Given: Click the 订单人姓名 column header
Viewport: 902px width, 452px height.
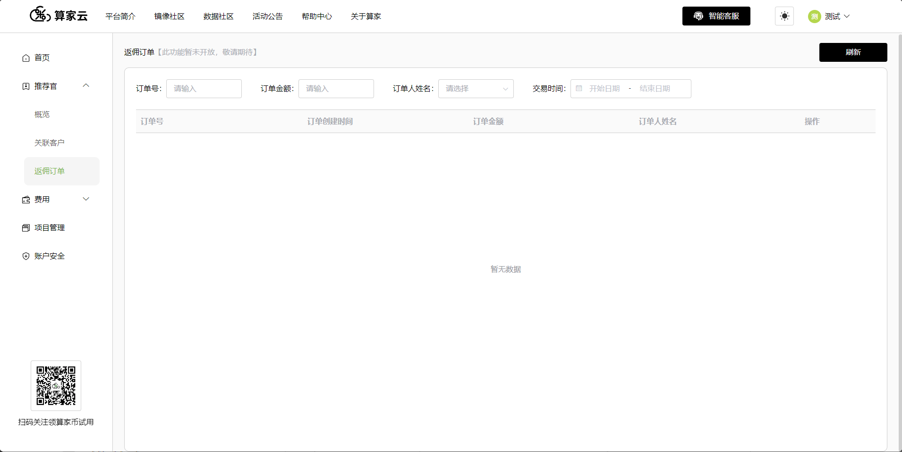Looking at the screenshot, I should pyautogui.click(x=658, y=121).
